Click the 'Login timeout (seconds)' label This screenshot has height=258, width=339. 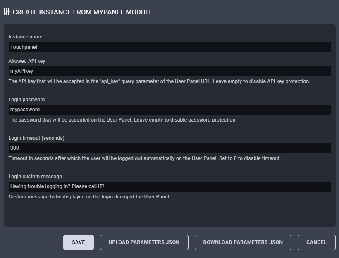coord(36,138)
